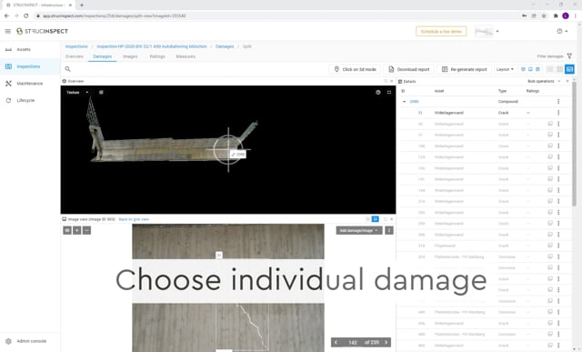Open the hamburger navigation menu
The height and width of the screenshot is (352, 582).
click(8, 31)
